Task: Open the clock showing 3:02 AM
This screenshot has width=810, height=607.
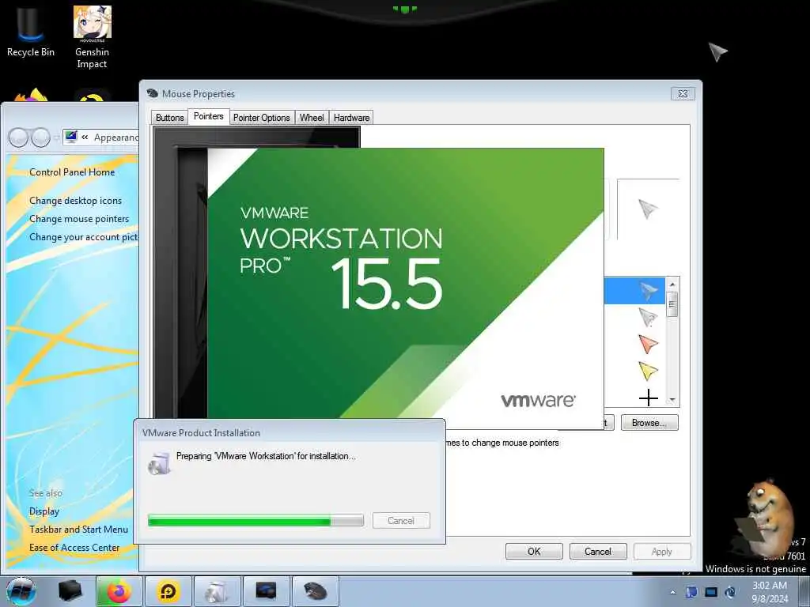Action: click(x=770, y=592)
